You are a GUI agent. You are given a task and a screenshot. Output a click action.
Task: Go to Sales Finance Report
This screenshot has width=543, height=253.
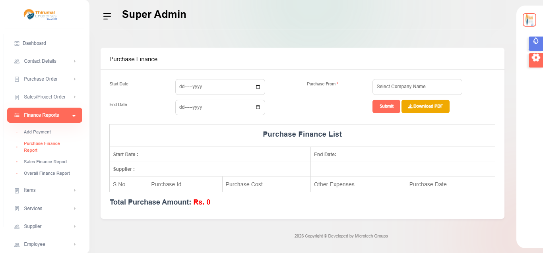(x=45, y=162)
